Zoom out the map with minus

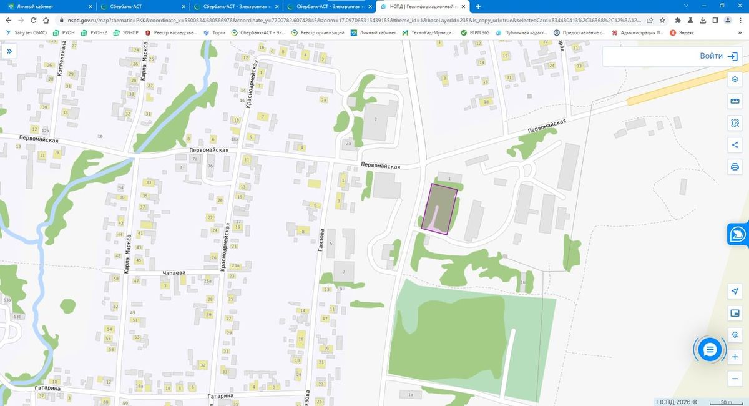[735, 379]
